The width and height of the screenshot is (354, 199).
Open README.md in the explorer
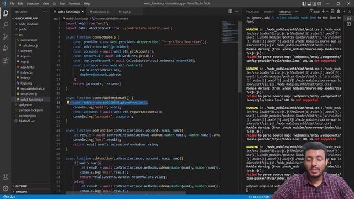(x=27, y=121)
